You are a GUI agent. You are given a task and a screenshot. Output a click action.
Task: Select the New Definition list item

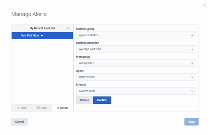pos(30,36)
